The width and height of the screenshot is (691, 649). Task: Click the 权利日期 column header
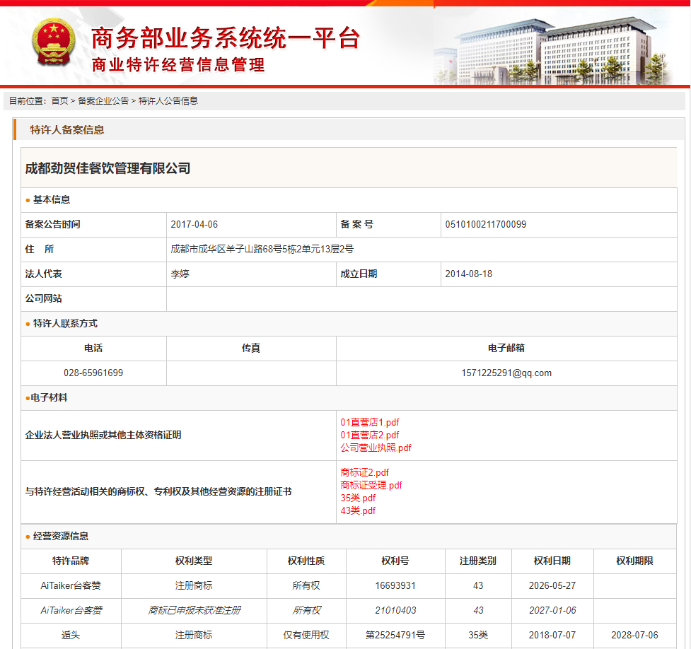[552, 561]
